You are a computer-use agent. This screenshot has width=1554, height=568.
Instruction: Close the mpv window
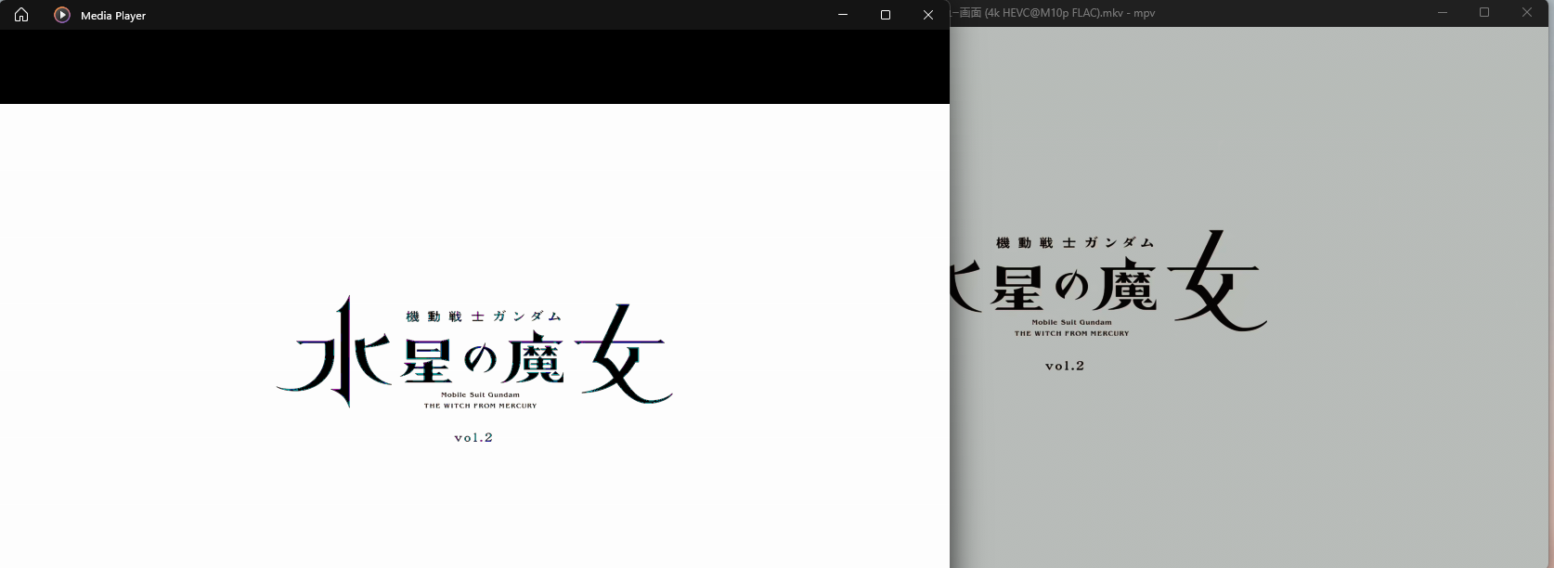[x=1527, y=13]
